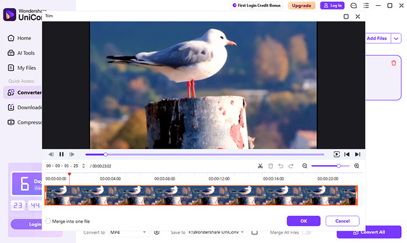Open the main menu list icon

click(366, 5)
